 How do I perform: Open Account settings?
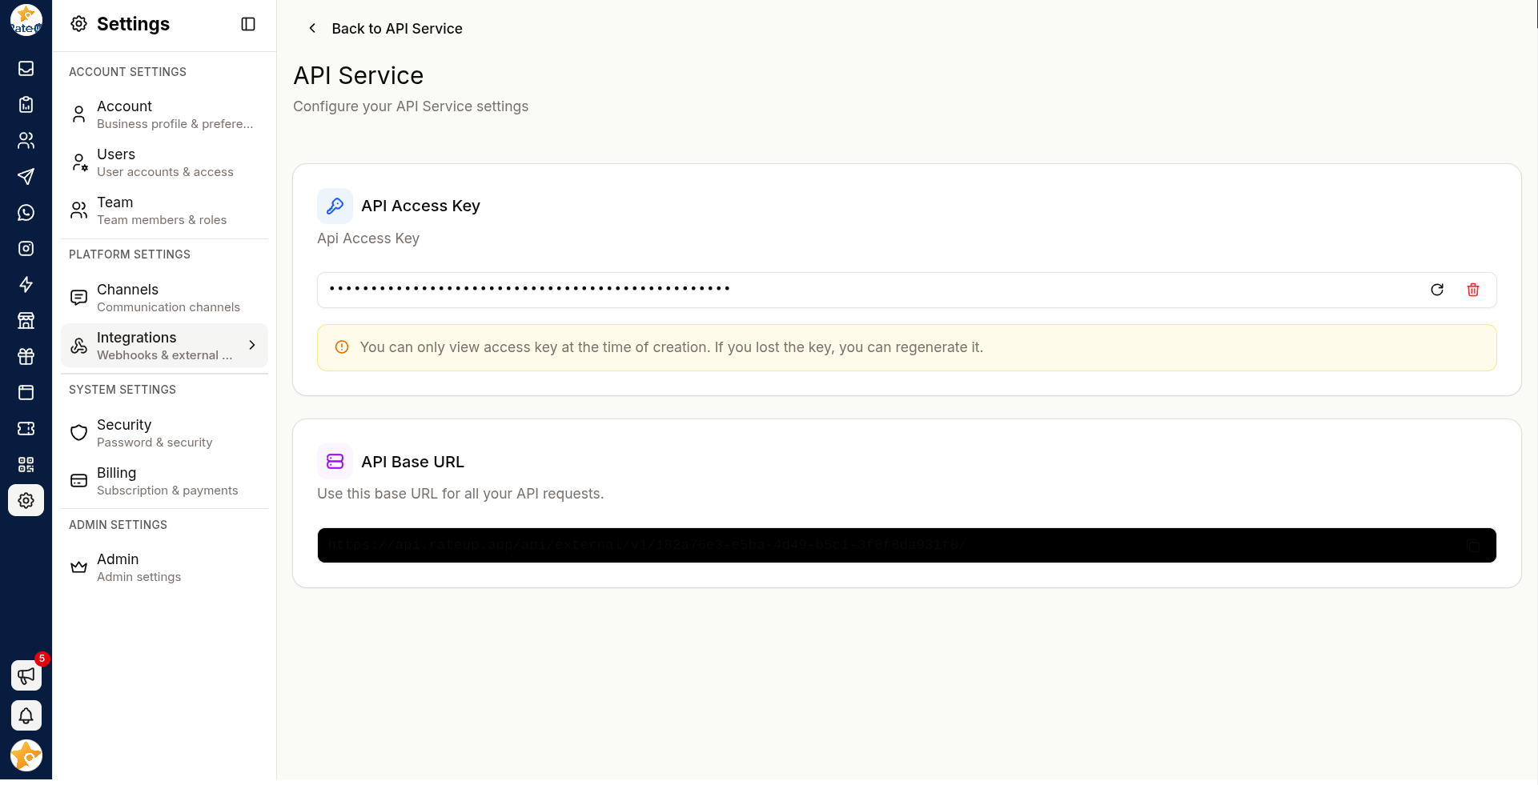[x=164, y=114]
